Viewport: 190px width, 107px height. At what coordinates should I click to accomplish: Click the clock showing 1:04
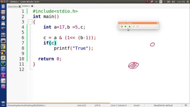pyautogui.click(x=181, y=2)
